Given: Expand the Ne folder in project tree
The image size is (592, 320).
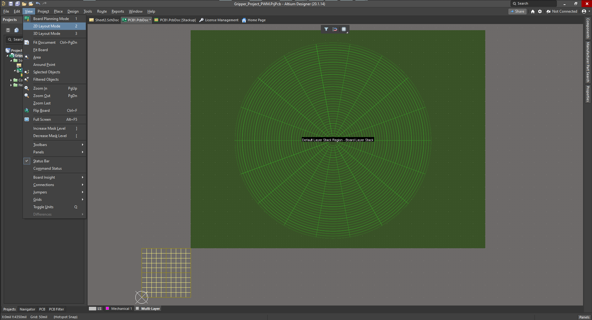Looking at the screenshot, I should click(11, 85).
